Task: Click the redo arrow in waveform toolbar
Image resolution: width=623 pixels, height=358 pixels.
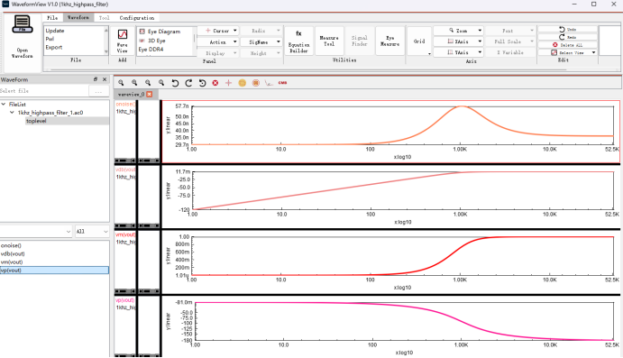Action: click(188, 83)
